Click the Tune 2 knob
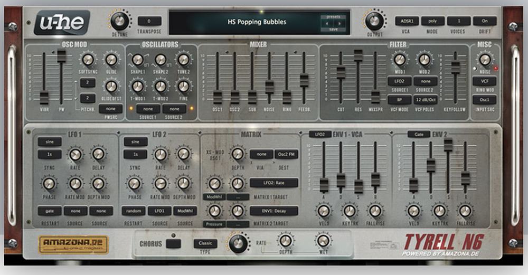Image resolution: width=528 pixels, height=275 pixels. tap(184, 60)
